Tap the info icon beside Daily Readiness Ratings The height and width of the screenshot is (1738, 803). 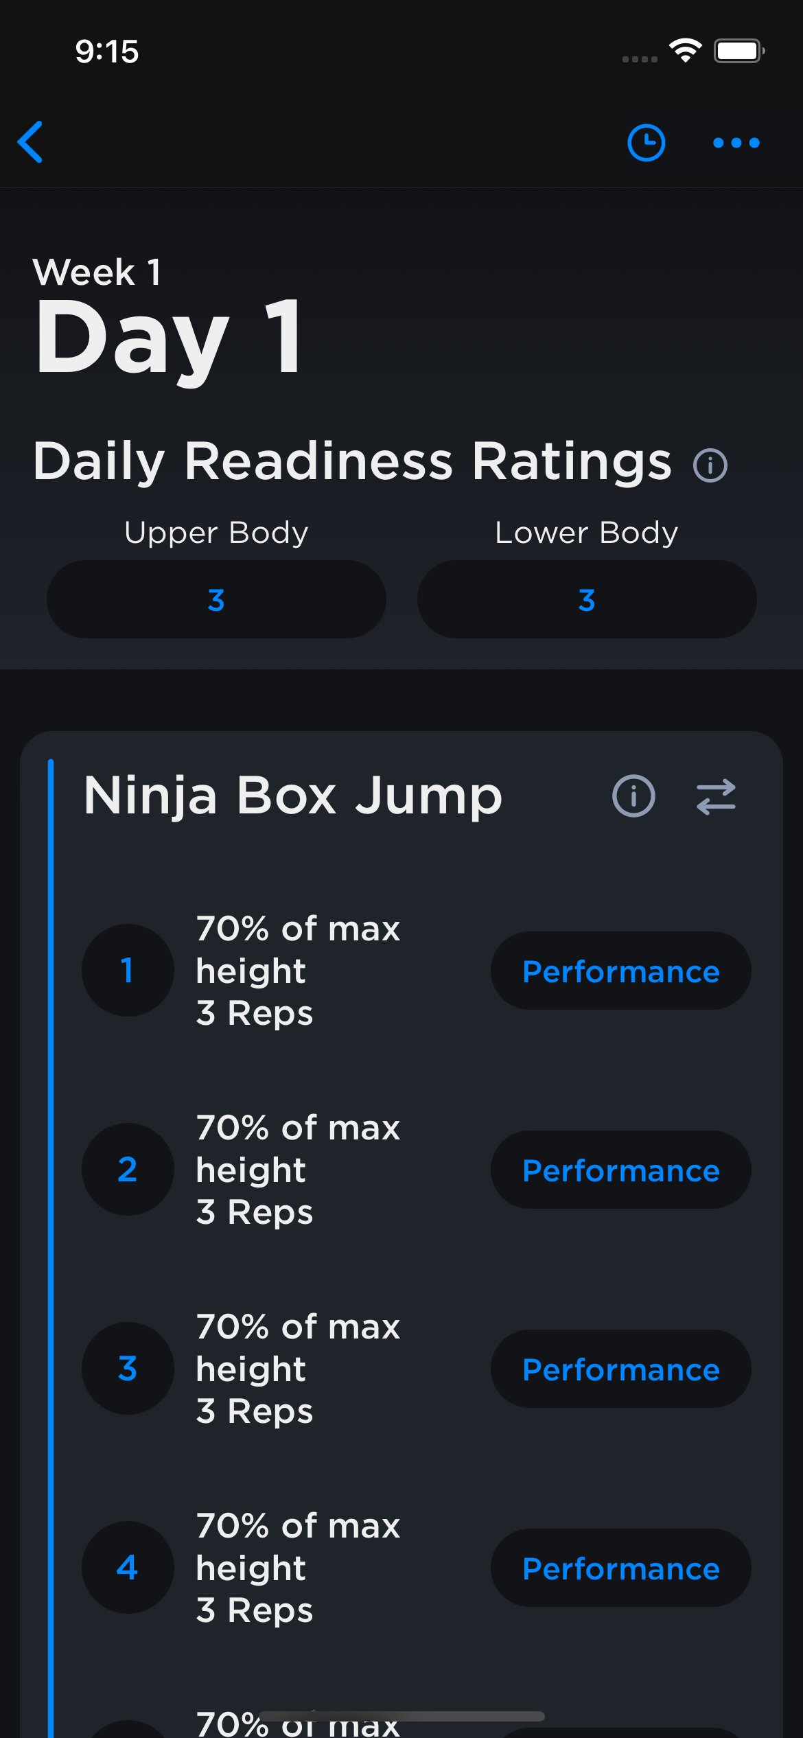pos(710,465)
